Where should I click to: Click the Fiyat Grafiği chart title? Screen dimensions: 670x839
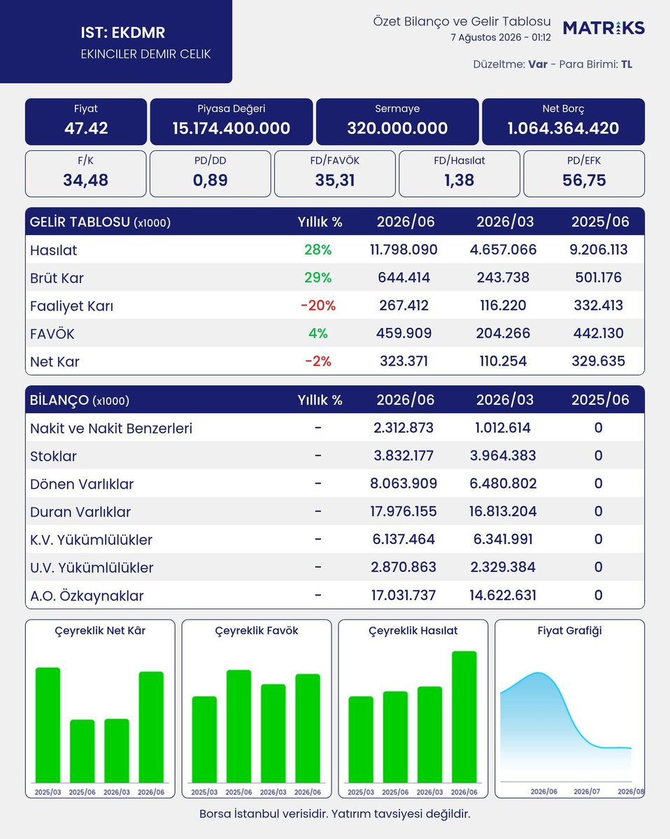pos(570,631)
